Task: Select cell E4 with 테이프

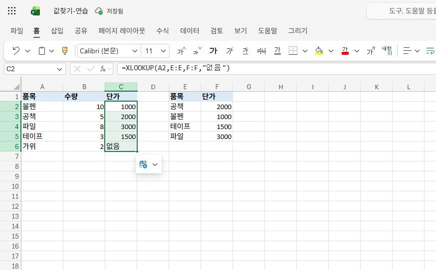Action: point(185,127)
